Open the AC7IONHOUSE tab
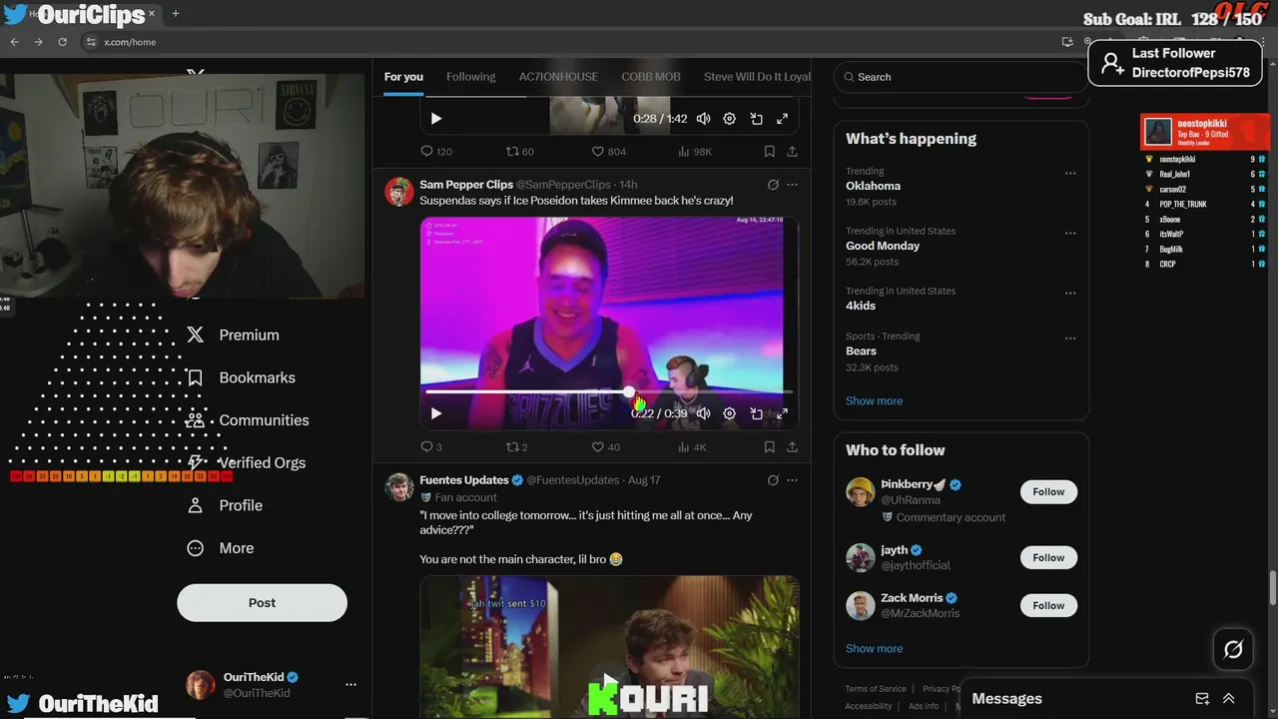The width and height of the screenshot is (1278, 719). pyautogui.click(x=558, y=77)
